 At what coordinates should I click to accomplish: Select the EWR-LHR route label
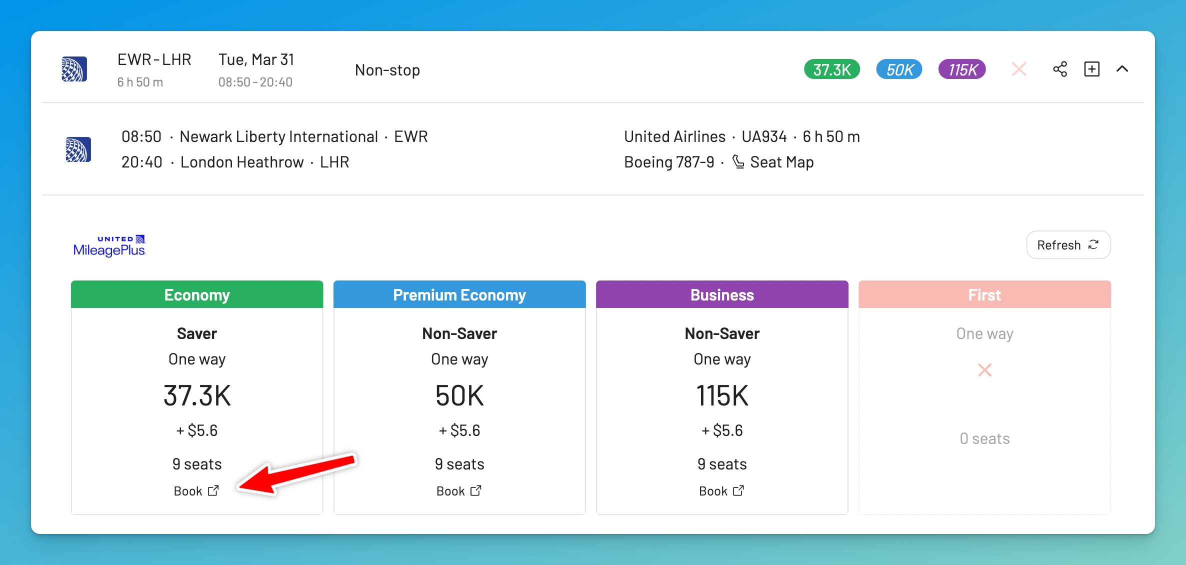click(154, 59)
